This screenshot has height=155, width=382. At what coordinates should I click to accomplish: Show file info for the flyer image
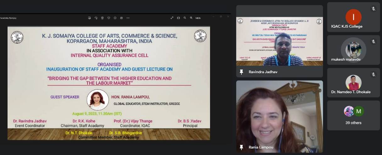coord(115,18)
